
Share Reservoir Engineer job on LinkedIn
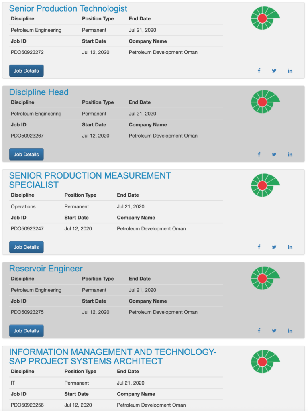(x=290, y=331)
